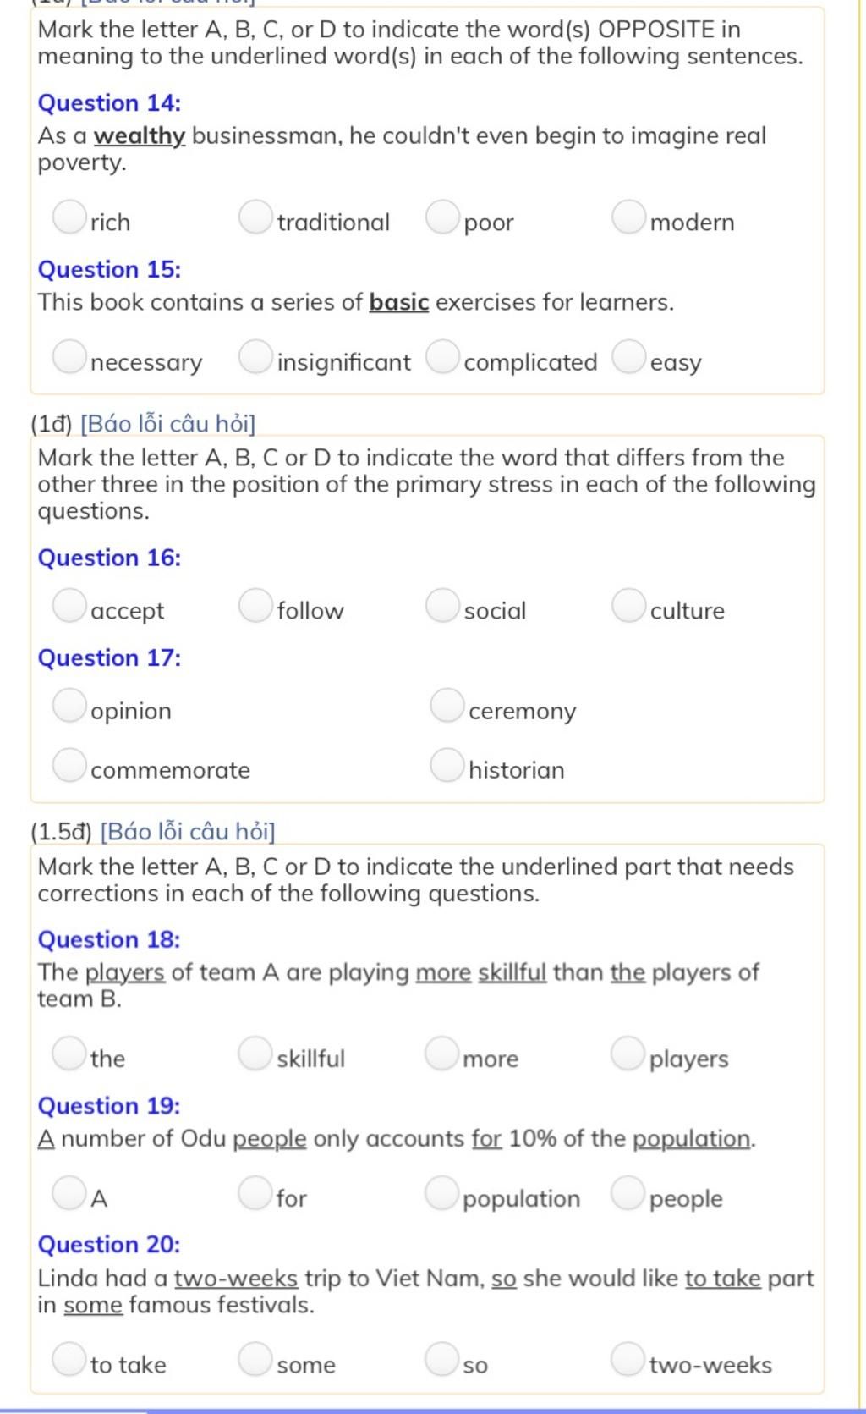Choose 'insignificant' option in Question 15

[255, 356]
